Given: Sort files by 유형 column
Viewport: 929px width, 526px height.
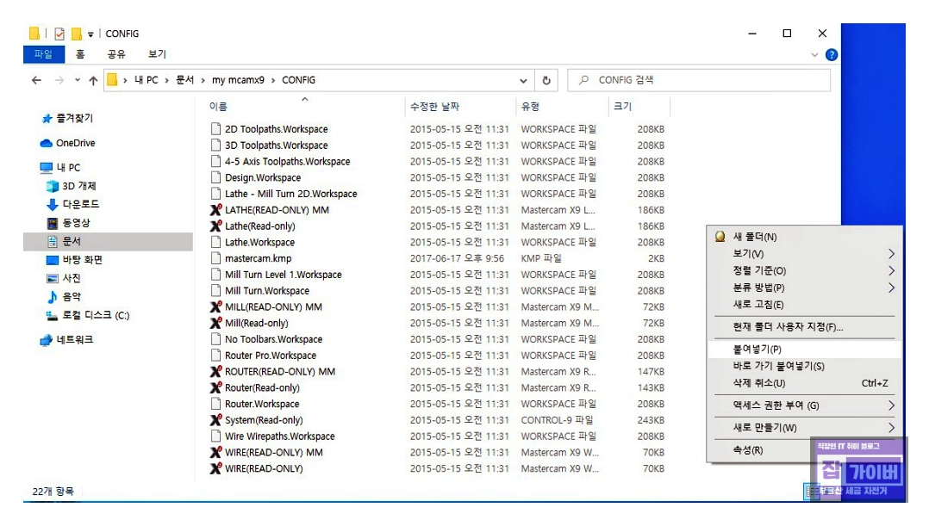Looking at the screenshot, I should point(530,107).
